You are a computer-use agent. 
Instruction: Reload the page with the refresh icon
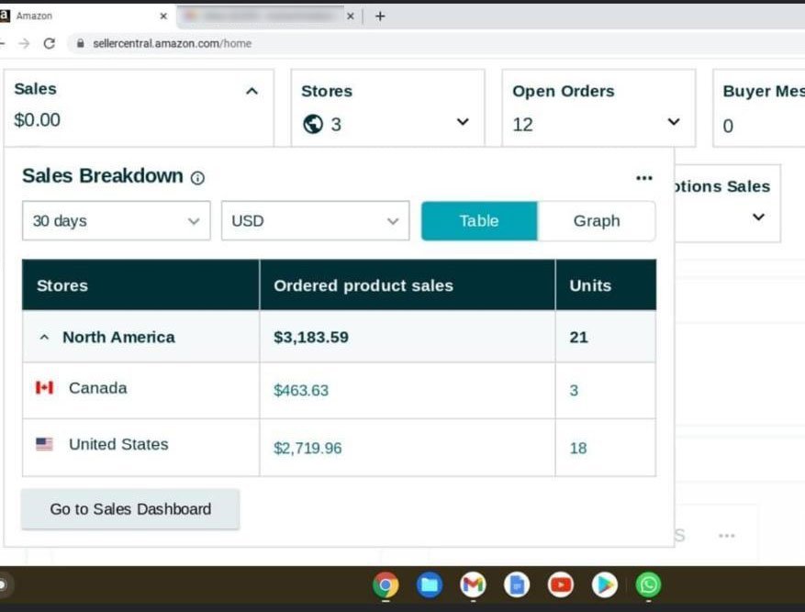point(49,42)
